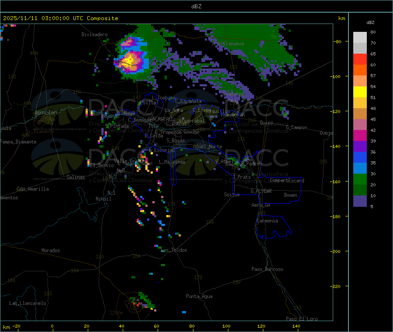393x332 pixels.
Task: Click the 'V_Atuel' map label
Action: (224, 161)
